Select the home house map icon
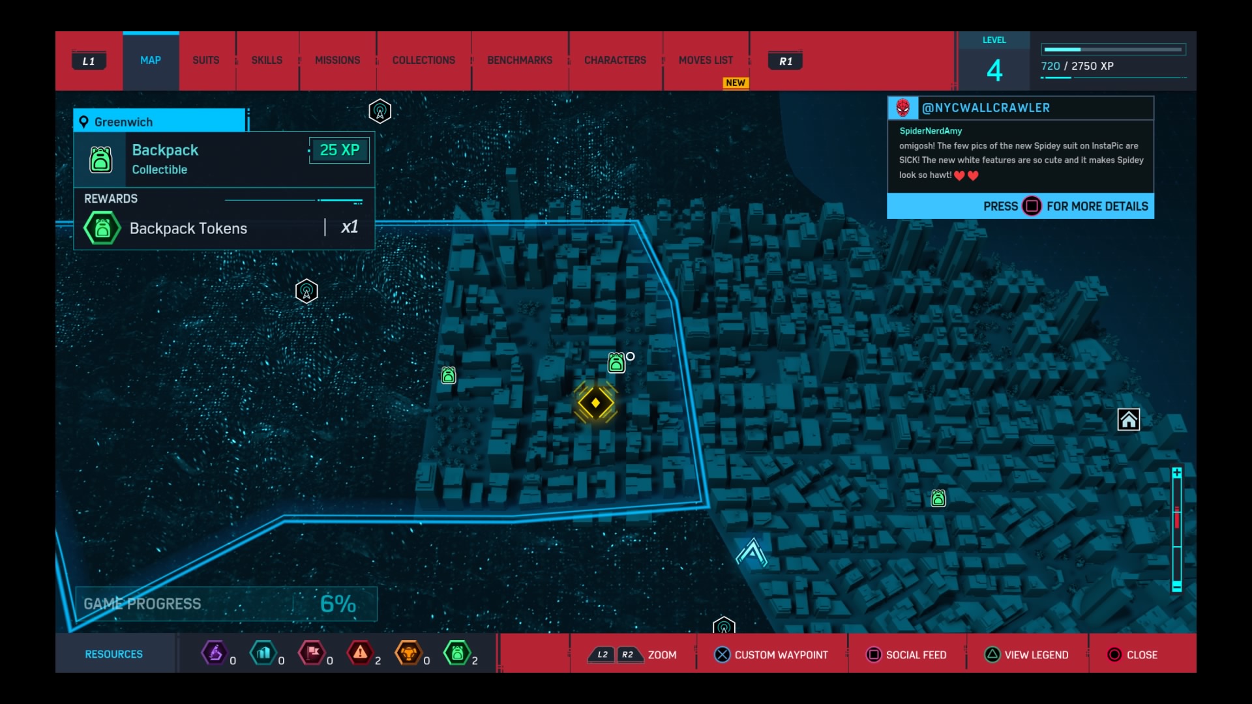The height and width of the screenshot is (704, 1252). click(1129, 420)
